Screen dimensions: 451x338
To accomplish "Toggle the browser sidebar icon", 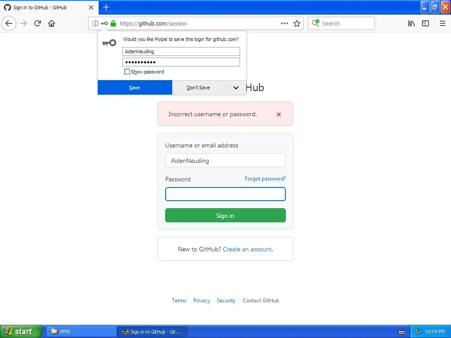I will pyautogui.click(x=425, y=23).
